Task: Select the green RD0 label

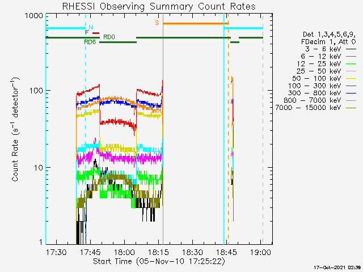Action: click(109, 37)
